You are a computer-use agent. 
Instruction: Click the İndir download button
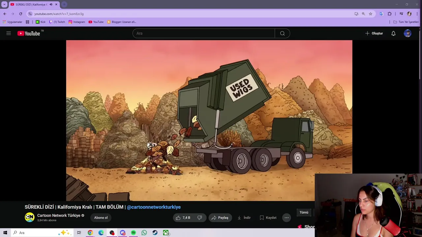(244, 218)
